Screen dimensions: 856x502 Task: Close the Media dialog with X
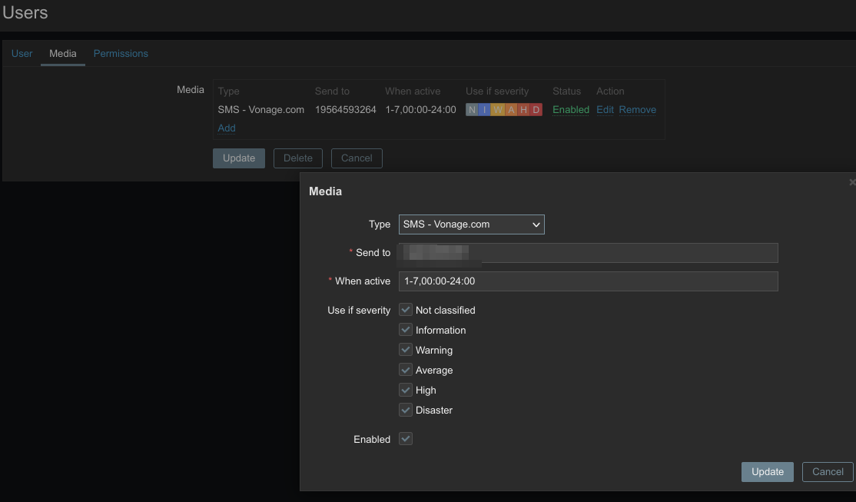[x=851, y=183]
